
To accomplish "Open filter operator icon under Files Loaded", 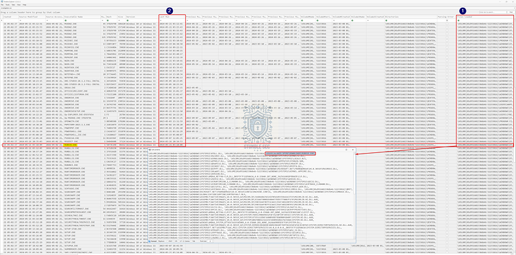I will point(459,21).
